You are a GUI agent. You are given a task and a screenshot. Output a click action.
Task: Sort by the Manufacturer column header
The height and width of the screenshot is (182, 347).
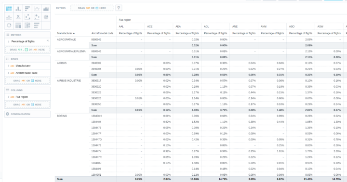pos(66,33)
